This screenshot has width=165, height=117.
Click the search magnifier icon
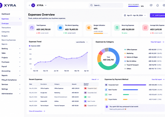91,5
